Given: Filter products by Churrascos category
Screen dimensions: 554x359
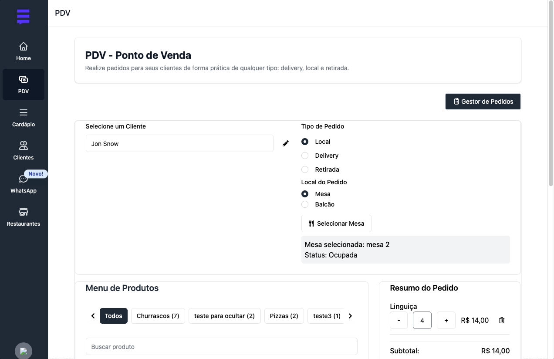Looking at the screenshot, I should coord(158,316).
